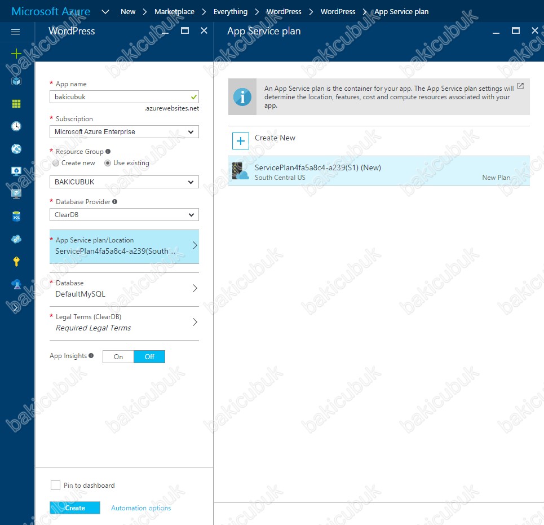Open the Subscription dropdown
The height and width of the screenshot is (525, 544).
pos(124,132)
